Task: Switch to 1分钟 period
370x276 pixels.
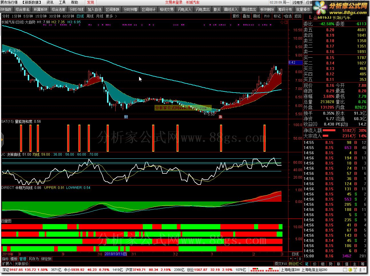Action: point(17,16)
